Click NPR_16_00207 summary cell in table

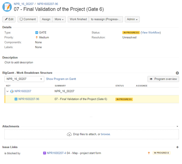coord(64,91)
